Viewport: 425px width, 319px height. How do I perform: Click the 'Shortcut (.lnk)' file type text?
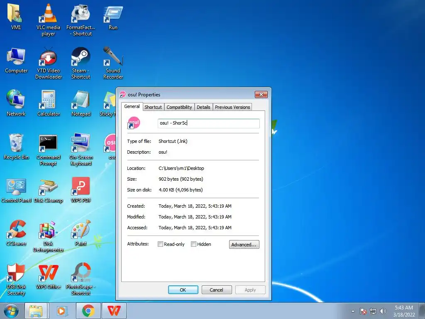173,141
